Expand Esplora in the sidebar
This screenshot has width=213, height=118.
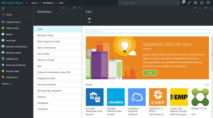click(6, 84)
